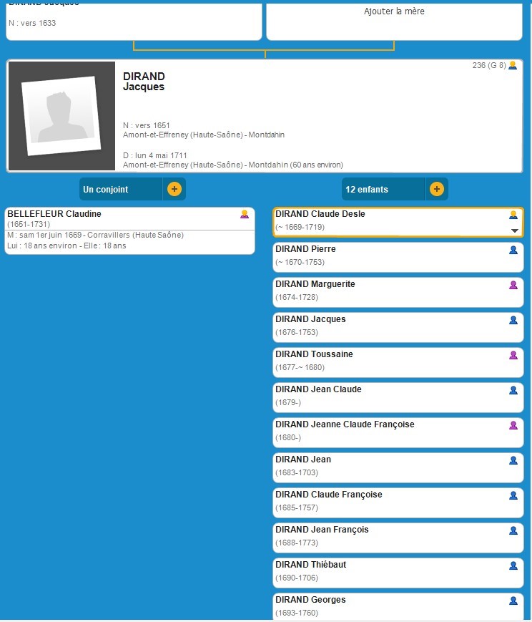Click the person icon on BELLEFLEUR Claudine card

[245, 215]
